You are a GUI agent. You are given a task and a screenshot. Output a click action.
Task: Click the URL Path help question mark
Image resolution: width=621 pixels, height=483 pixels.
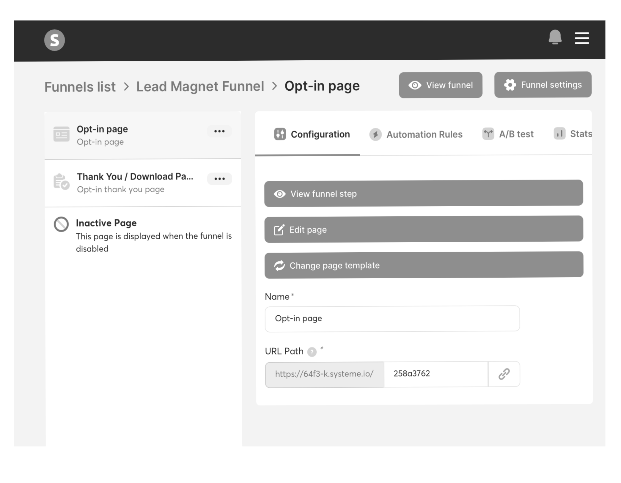(x=312, y=352)
